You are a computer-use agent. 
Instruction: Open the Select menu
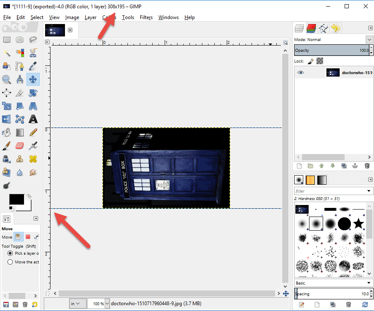(37, 17)
